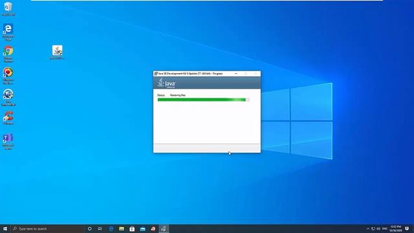
Task: Click the 'Removing files' status text
Action: point(178,95)
